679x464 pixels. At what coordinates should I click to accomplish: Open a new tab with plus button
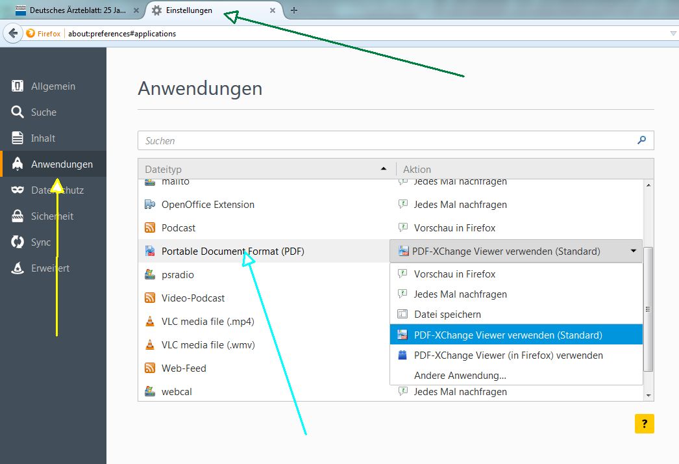pyautogui.click(x=294, y=10)
